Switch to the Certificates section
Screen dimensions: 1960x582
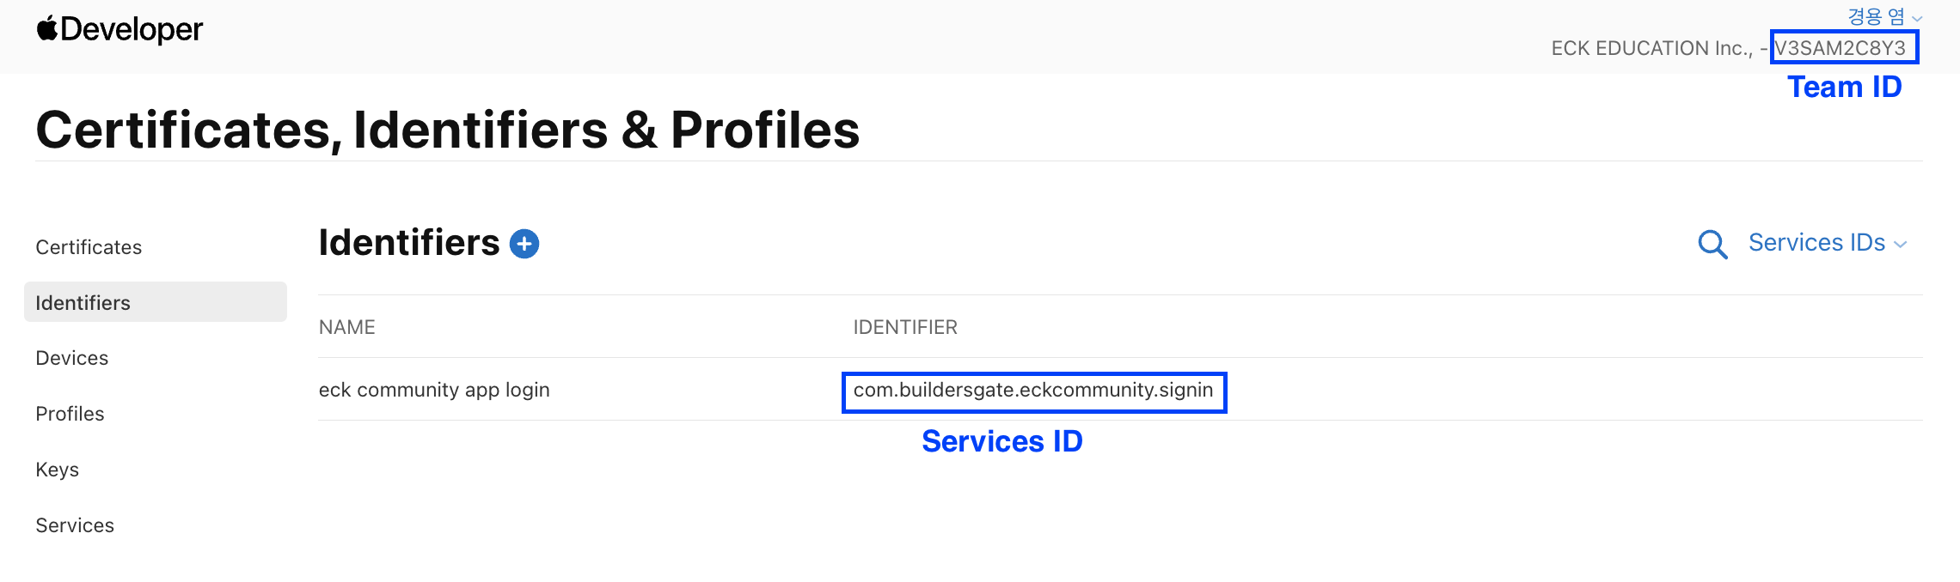pos(89,246)
